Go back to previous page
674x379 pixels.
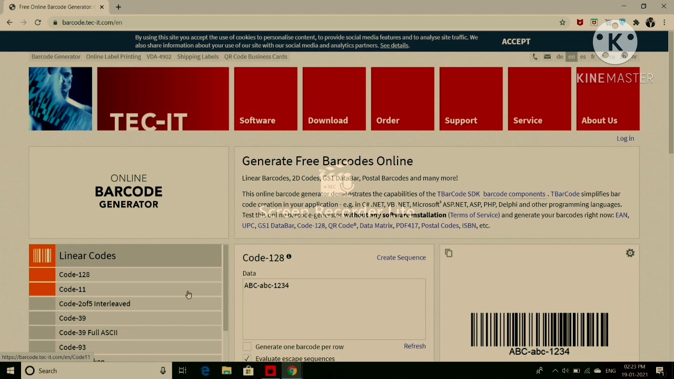point(9,23)
